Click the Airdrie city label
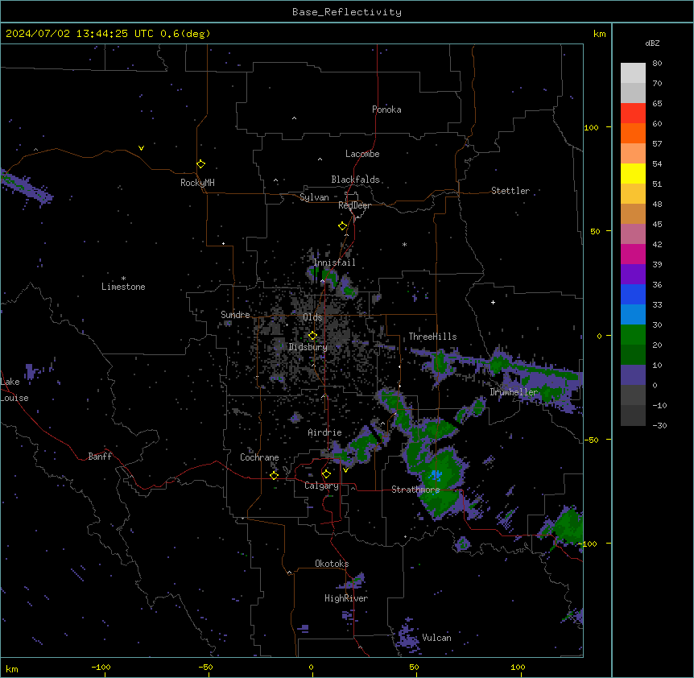Viewport: 694px width, 678px height. coord(324,432)
